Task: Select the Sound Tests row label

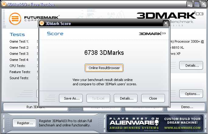Action: [x=19, y=78]
